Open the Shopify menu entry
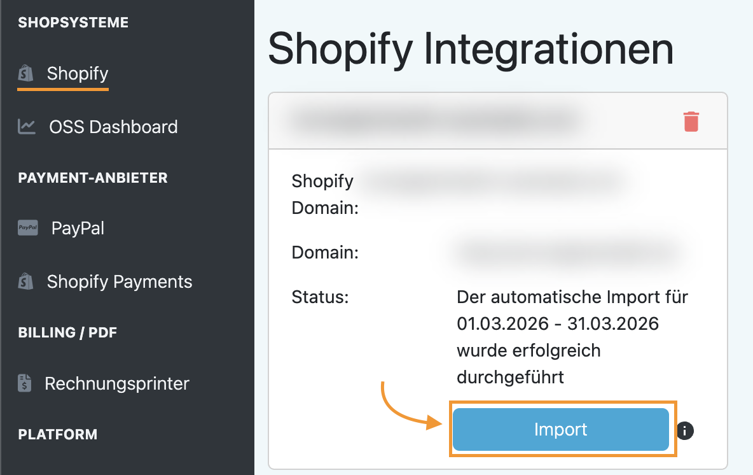Image resolution: width=753 pixels, height=475 pixels. [78, 74]
